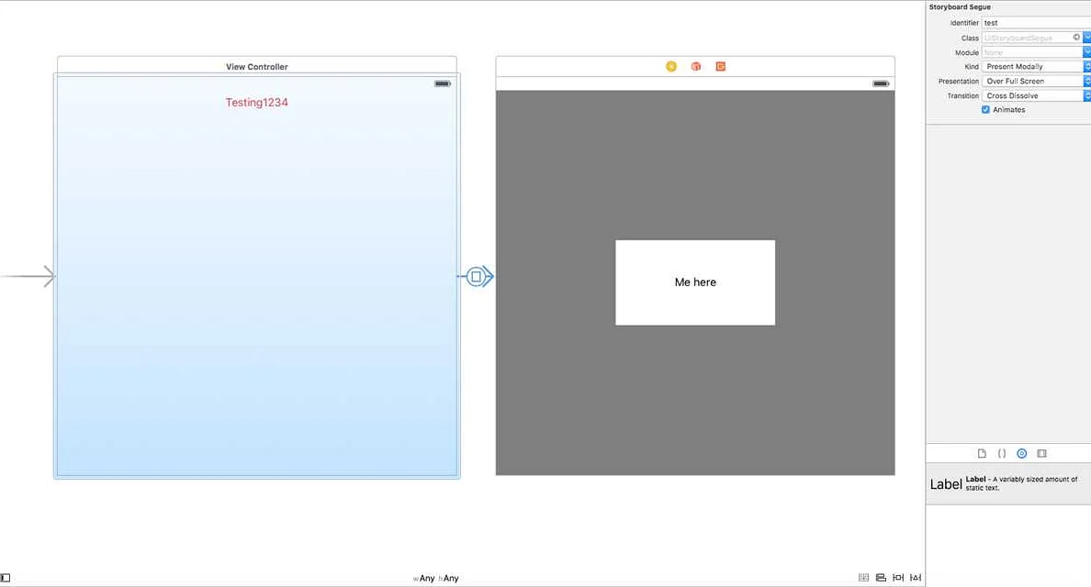Select the yellow View Controller icon
Viewport: 1091px width, 587px height.
pyautogui.click(x=670, y=66)
